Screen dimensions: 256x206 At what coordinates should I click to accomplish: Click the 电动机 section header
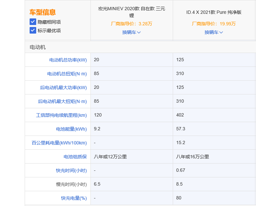38,47
